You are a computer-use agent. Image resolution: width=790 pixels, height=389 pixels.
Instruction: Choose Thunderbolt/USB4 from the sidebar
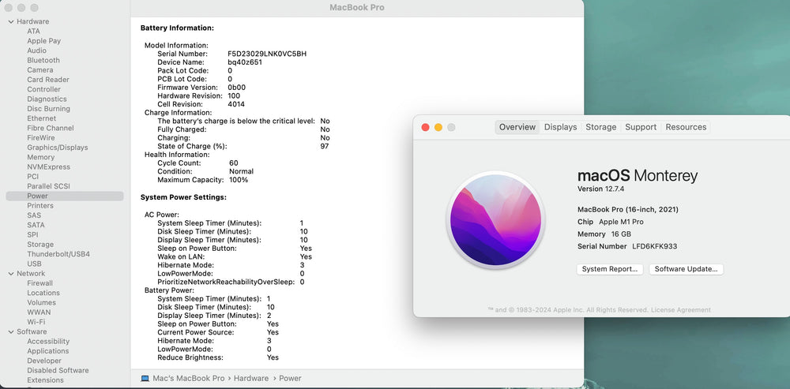(58, 254)
